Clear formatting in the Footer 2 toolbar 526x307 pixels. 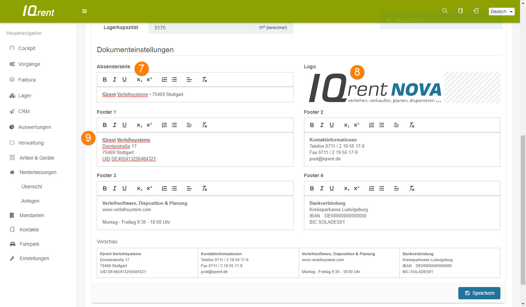click(412, 125)
